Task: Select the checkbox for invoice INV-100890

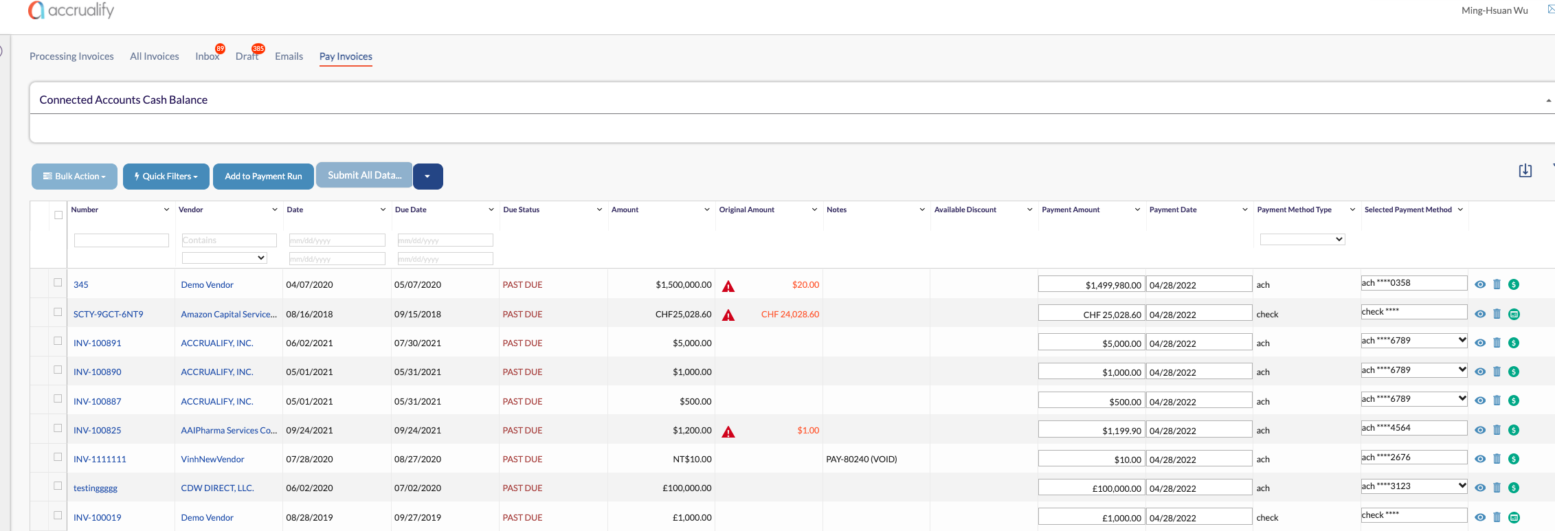Action: (58, 370)
